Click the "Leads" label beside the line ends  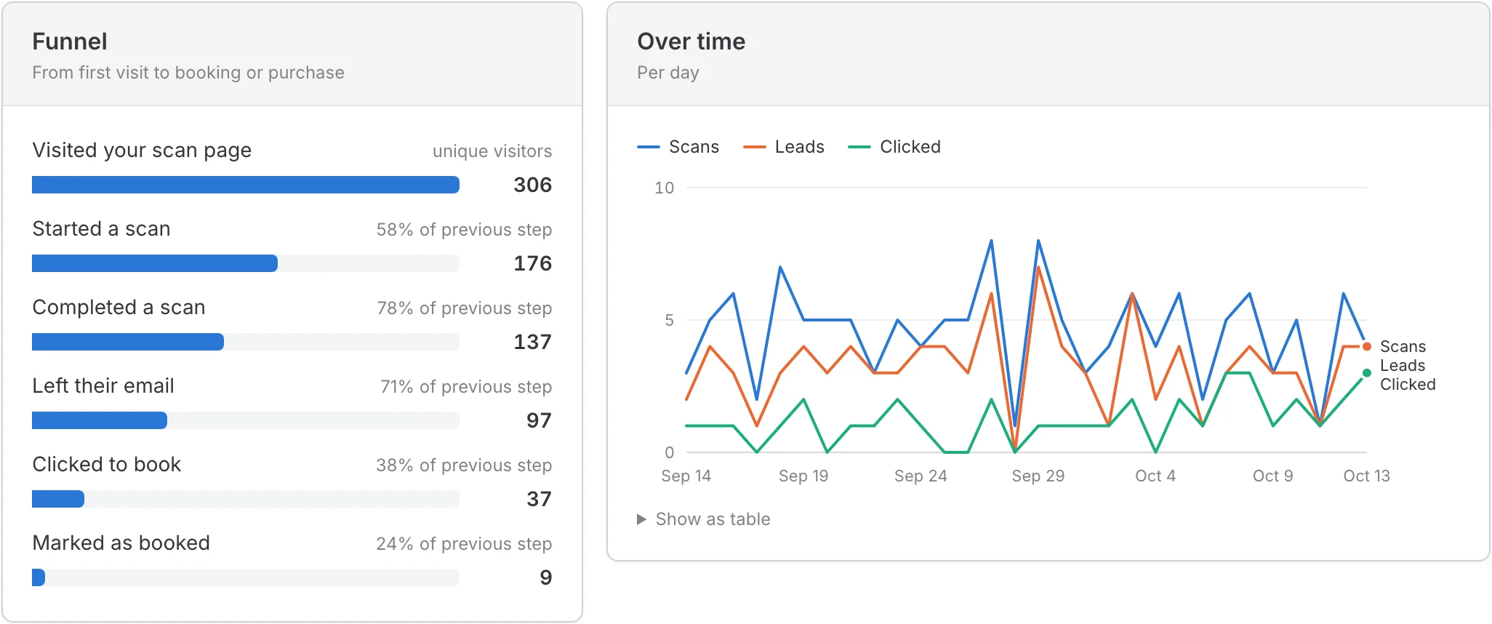(x=1403, y=366)
